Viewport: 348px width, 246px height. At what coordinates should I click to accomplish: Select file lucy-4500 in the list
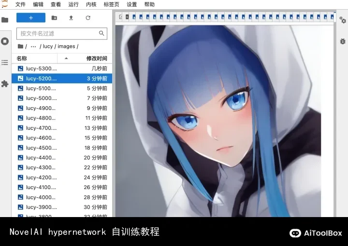coord(62,148)
